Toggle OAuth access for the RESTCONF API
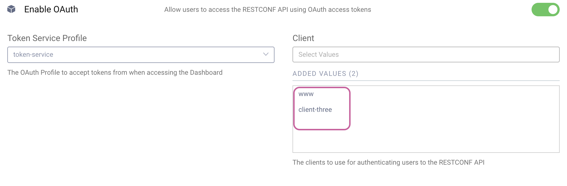Screen dimensions: 567x186 tap(546, 9)
